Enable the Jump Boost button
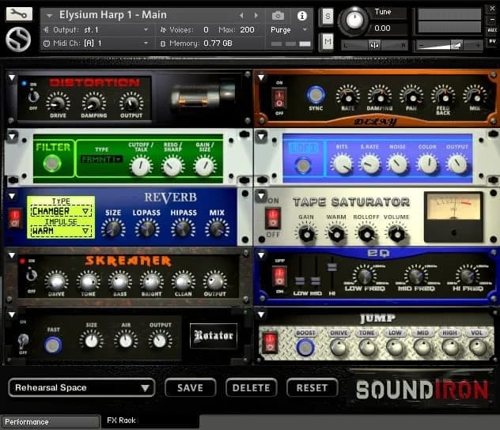 pyautogui.click(x=305, y=347)
